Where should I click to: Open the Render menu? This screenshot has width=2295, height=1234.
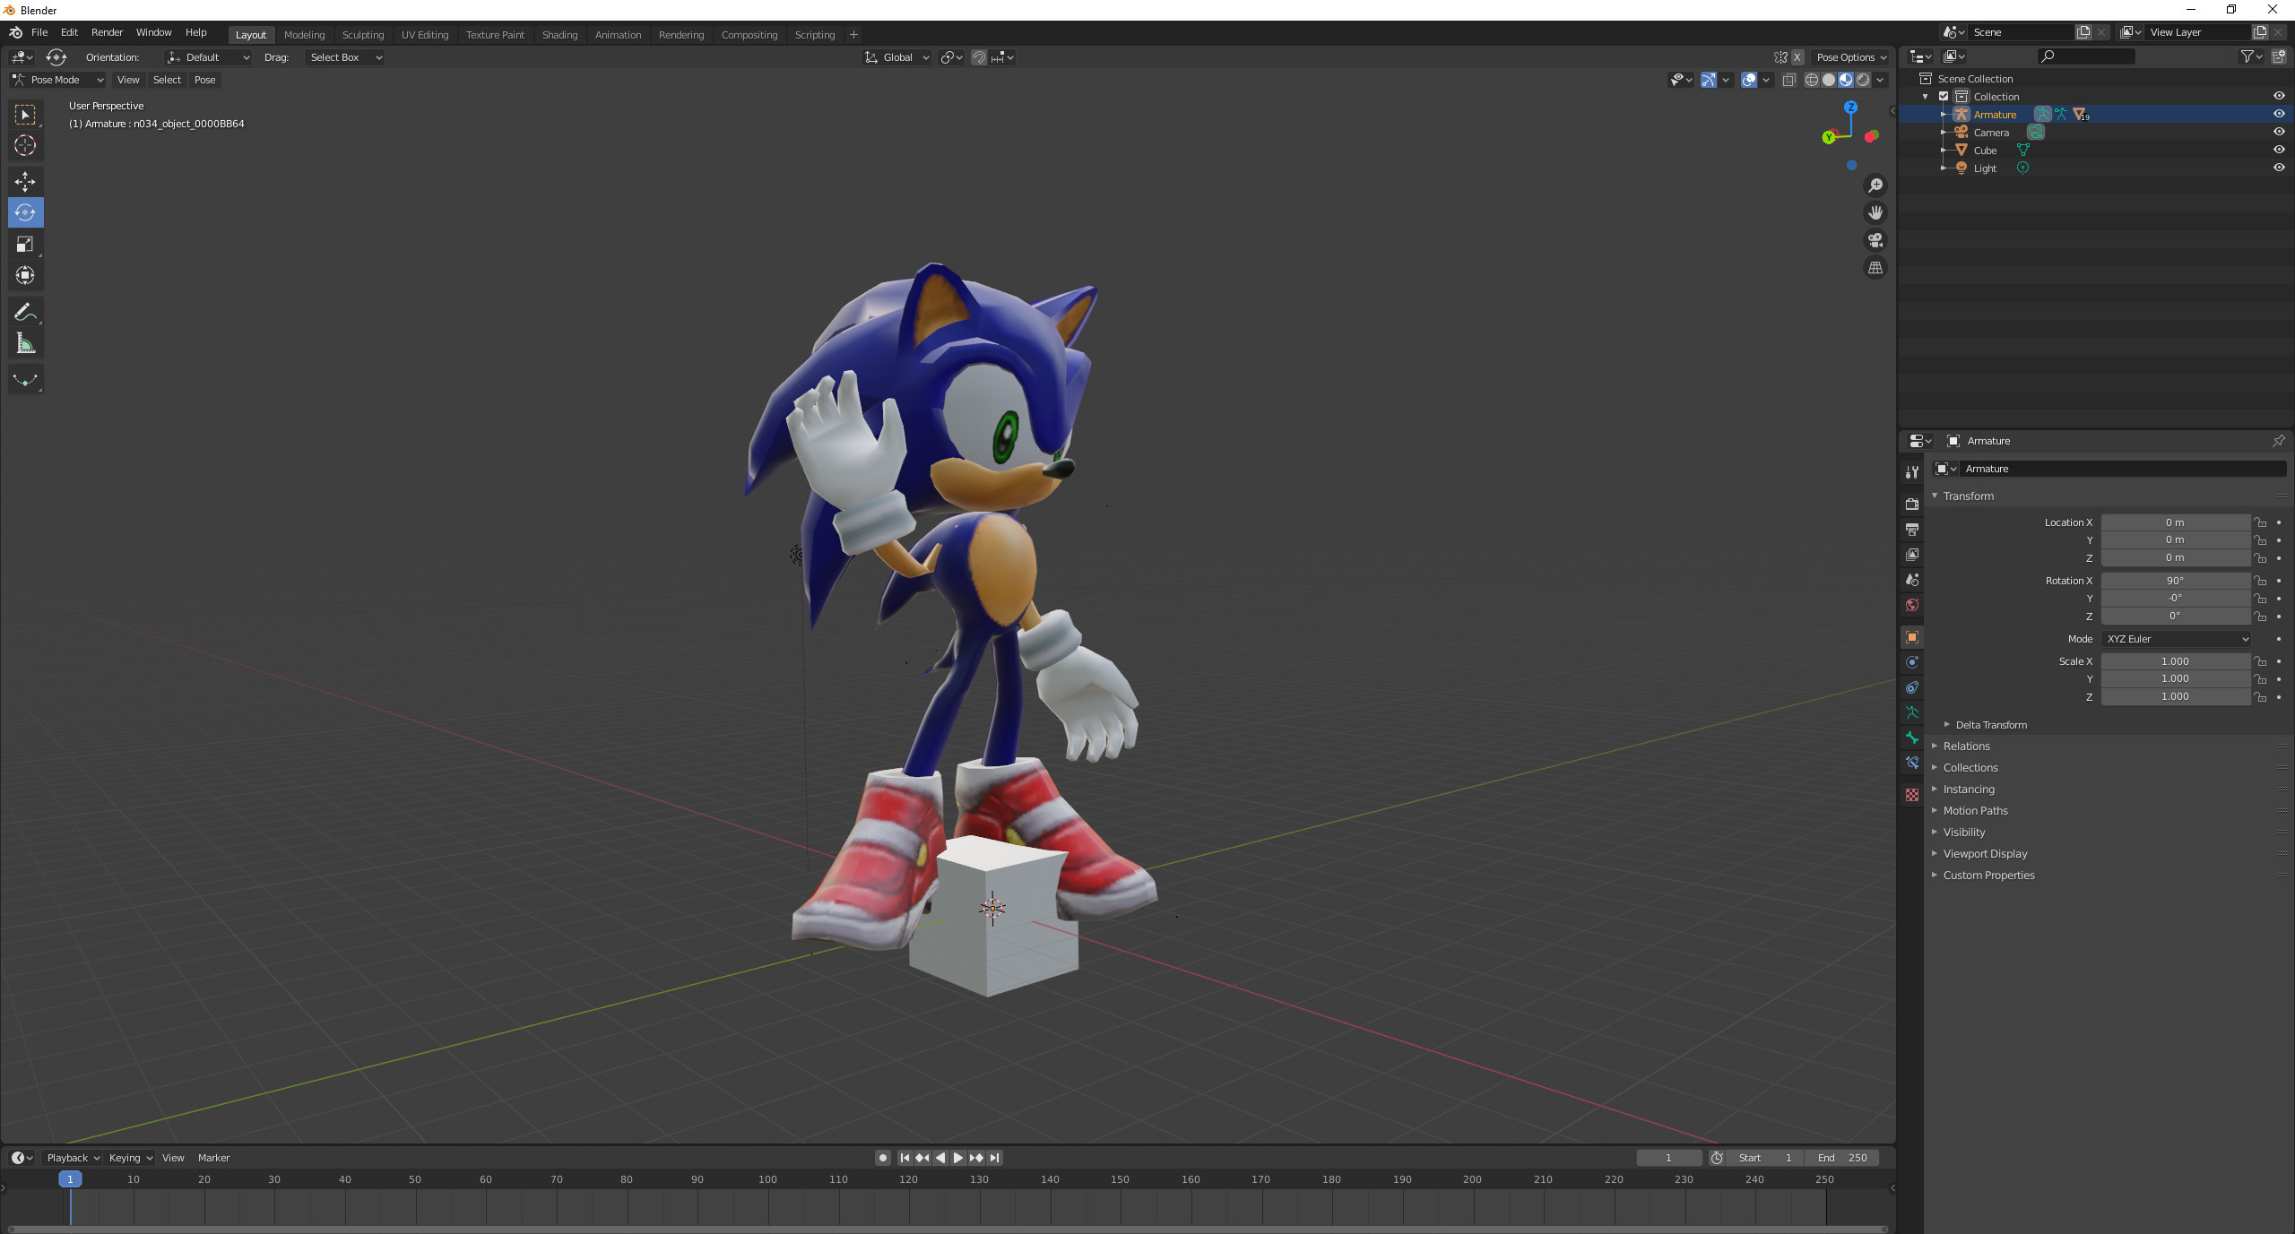107,32
